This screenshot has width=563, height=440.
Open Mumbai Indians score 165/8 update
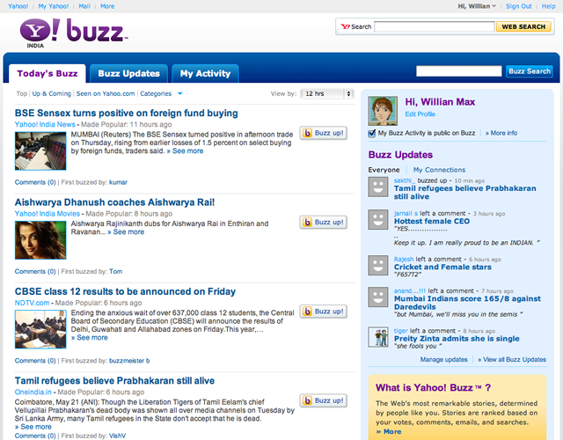coord(467,303)
